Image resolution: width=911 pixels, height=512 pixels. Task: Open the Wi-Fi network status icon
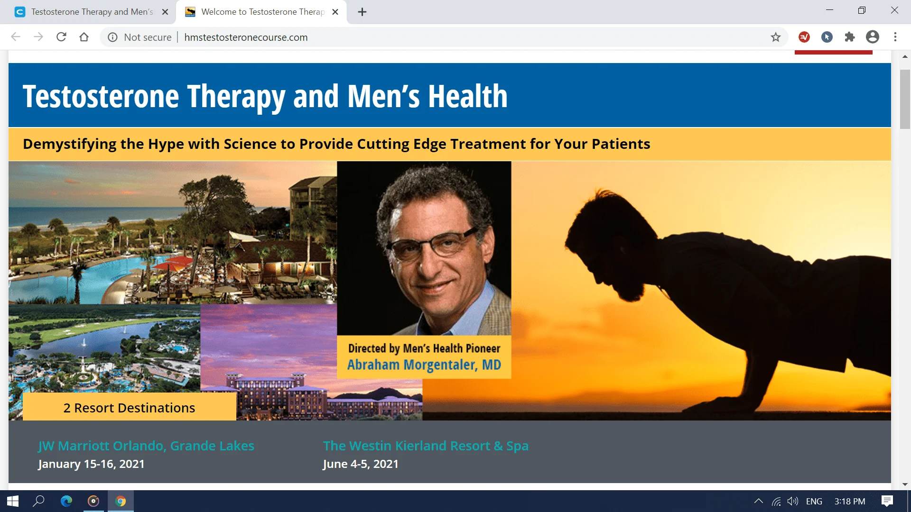point(776,501)
